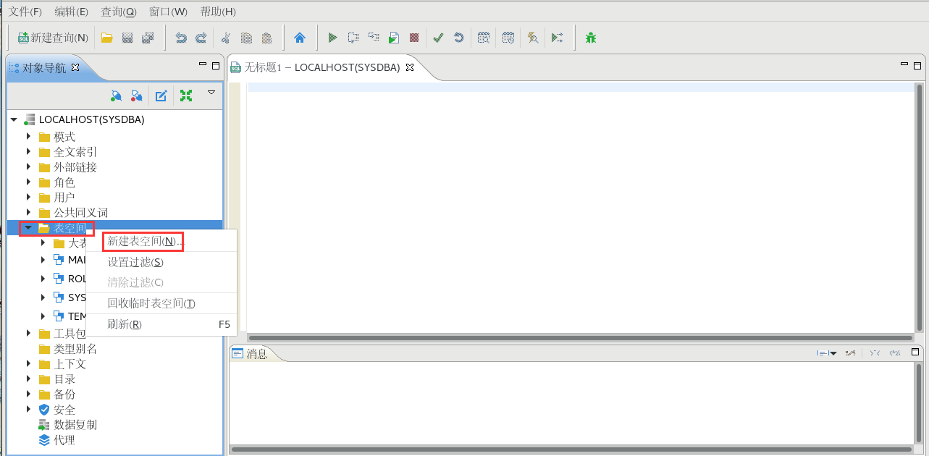This screenshot has height=456, width=929.
Task: Open the 帮助(H) menu
Action: (218, 12)
